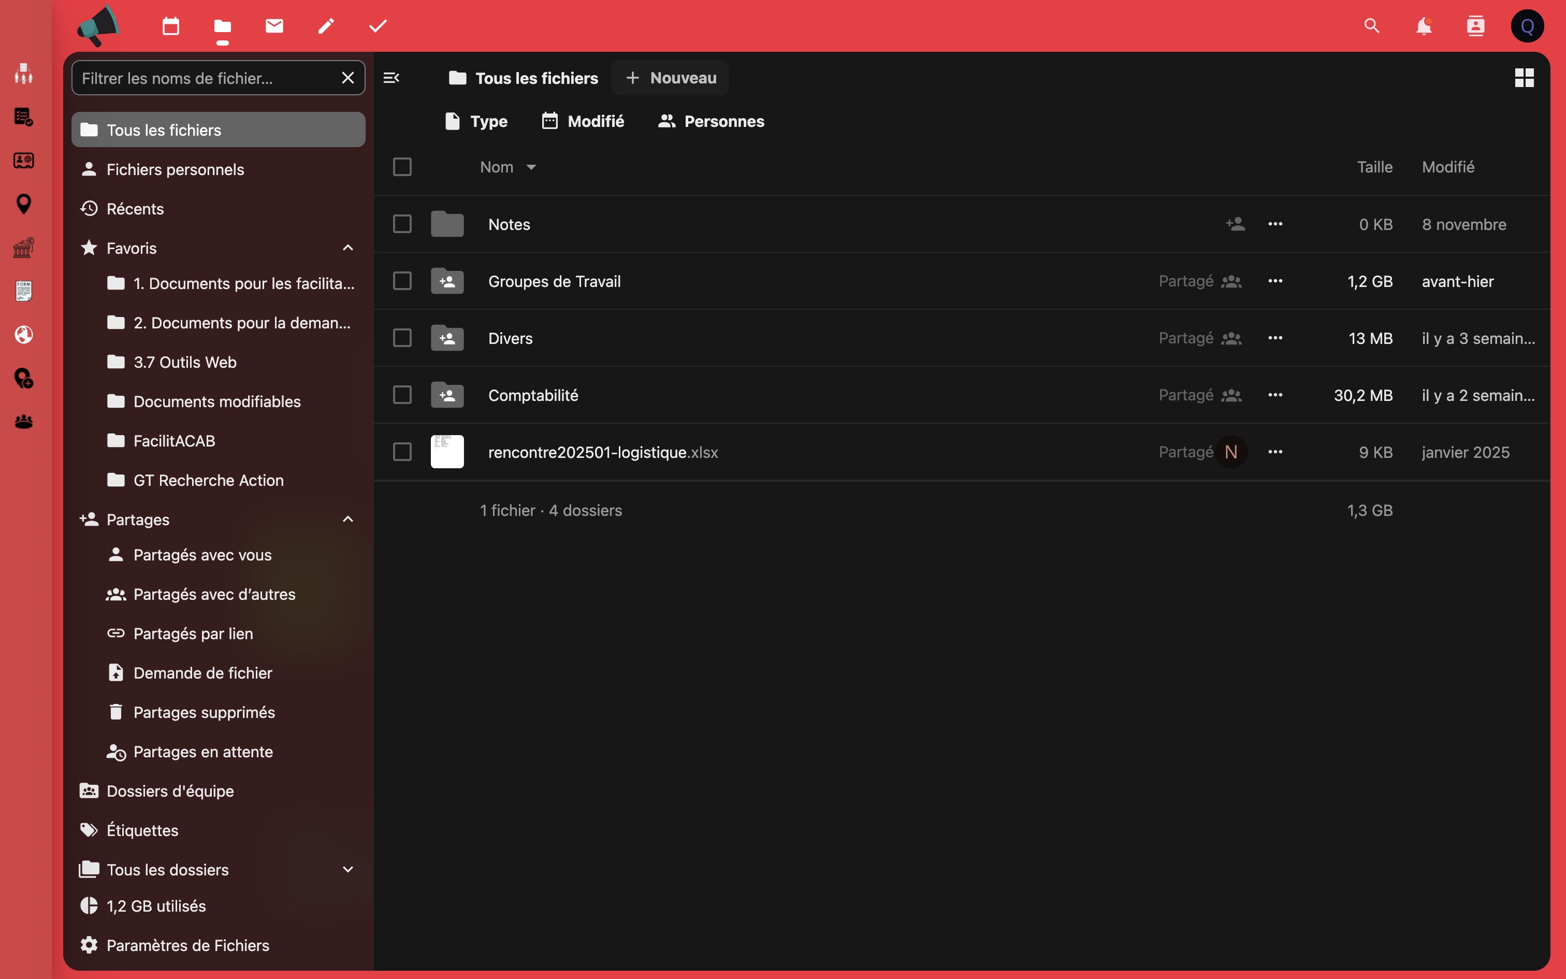Open the Tasks checkmark icon
1566x979 pixels.
click(x=378, y=26)
